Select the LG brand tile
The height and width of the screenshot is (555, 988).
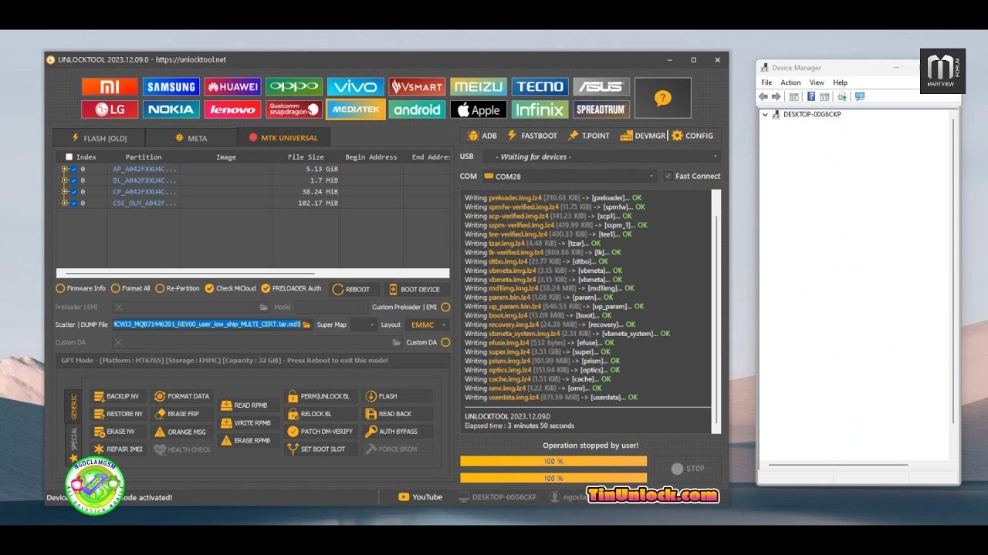click(x=110, y=109)
